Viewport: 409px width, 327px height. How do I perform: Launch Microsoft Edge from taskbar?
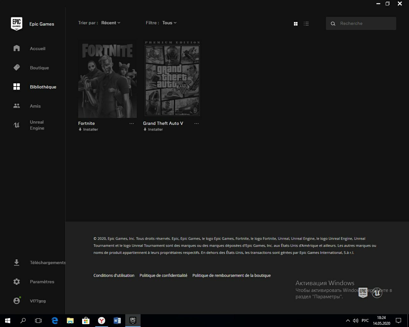point(55,320)
